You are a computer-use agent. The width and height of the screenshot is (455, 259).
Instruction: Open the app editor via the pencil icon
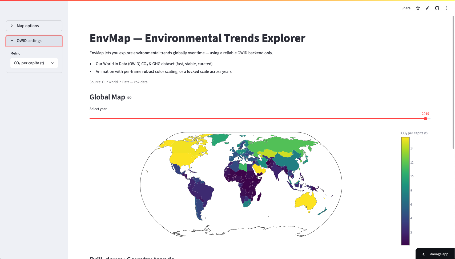point(427,8)
